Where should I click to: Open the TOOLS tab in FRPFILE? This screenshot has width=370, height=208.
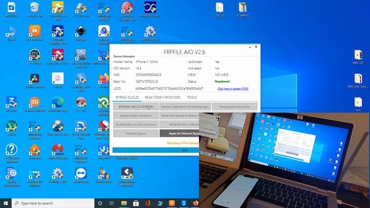click(x=192, y=98)
